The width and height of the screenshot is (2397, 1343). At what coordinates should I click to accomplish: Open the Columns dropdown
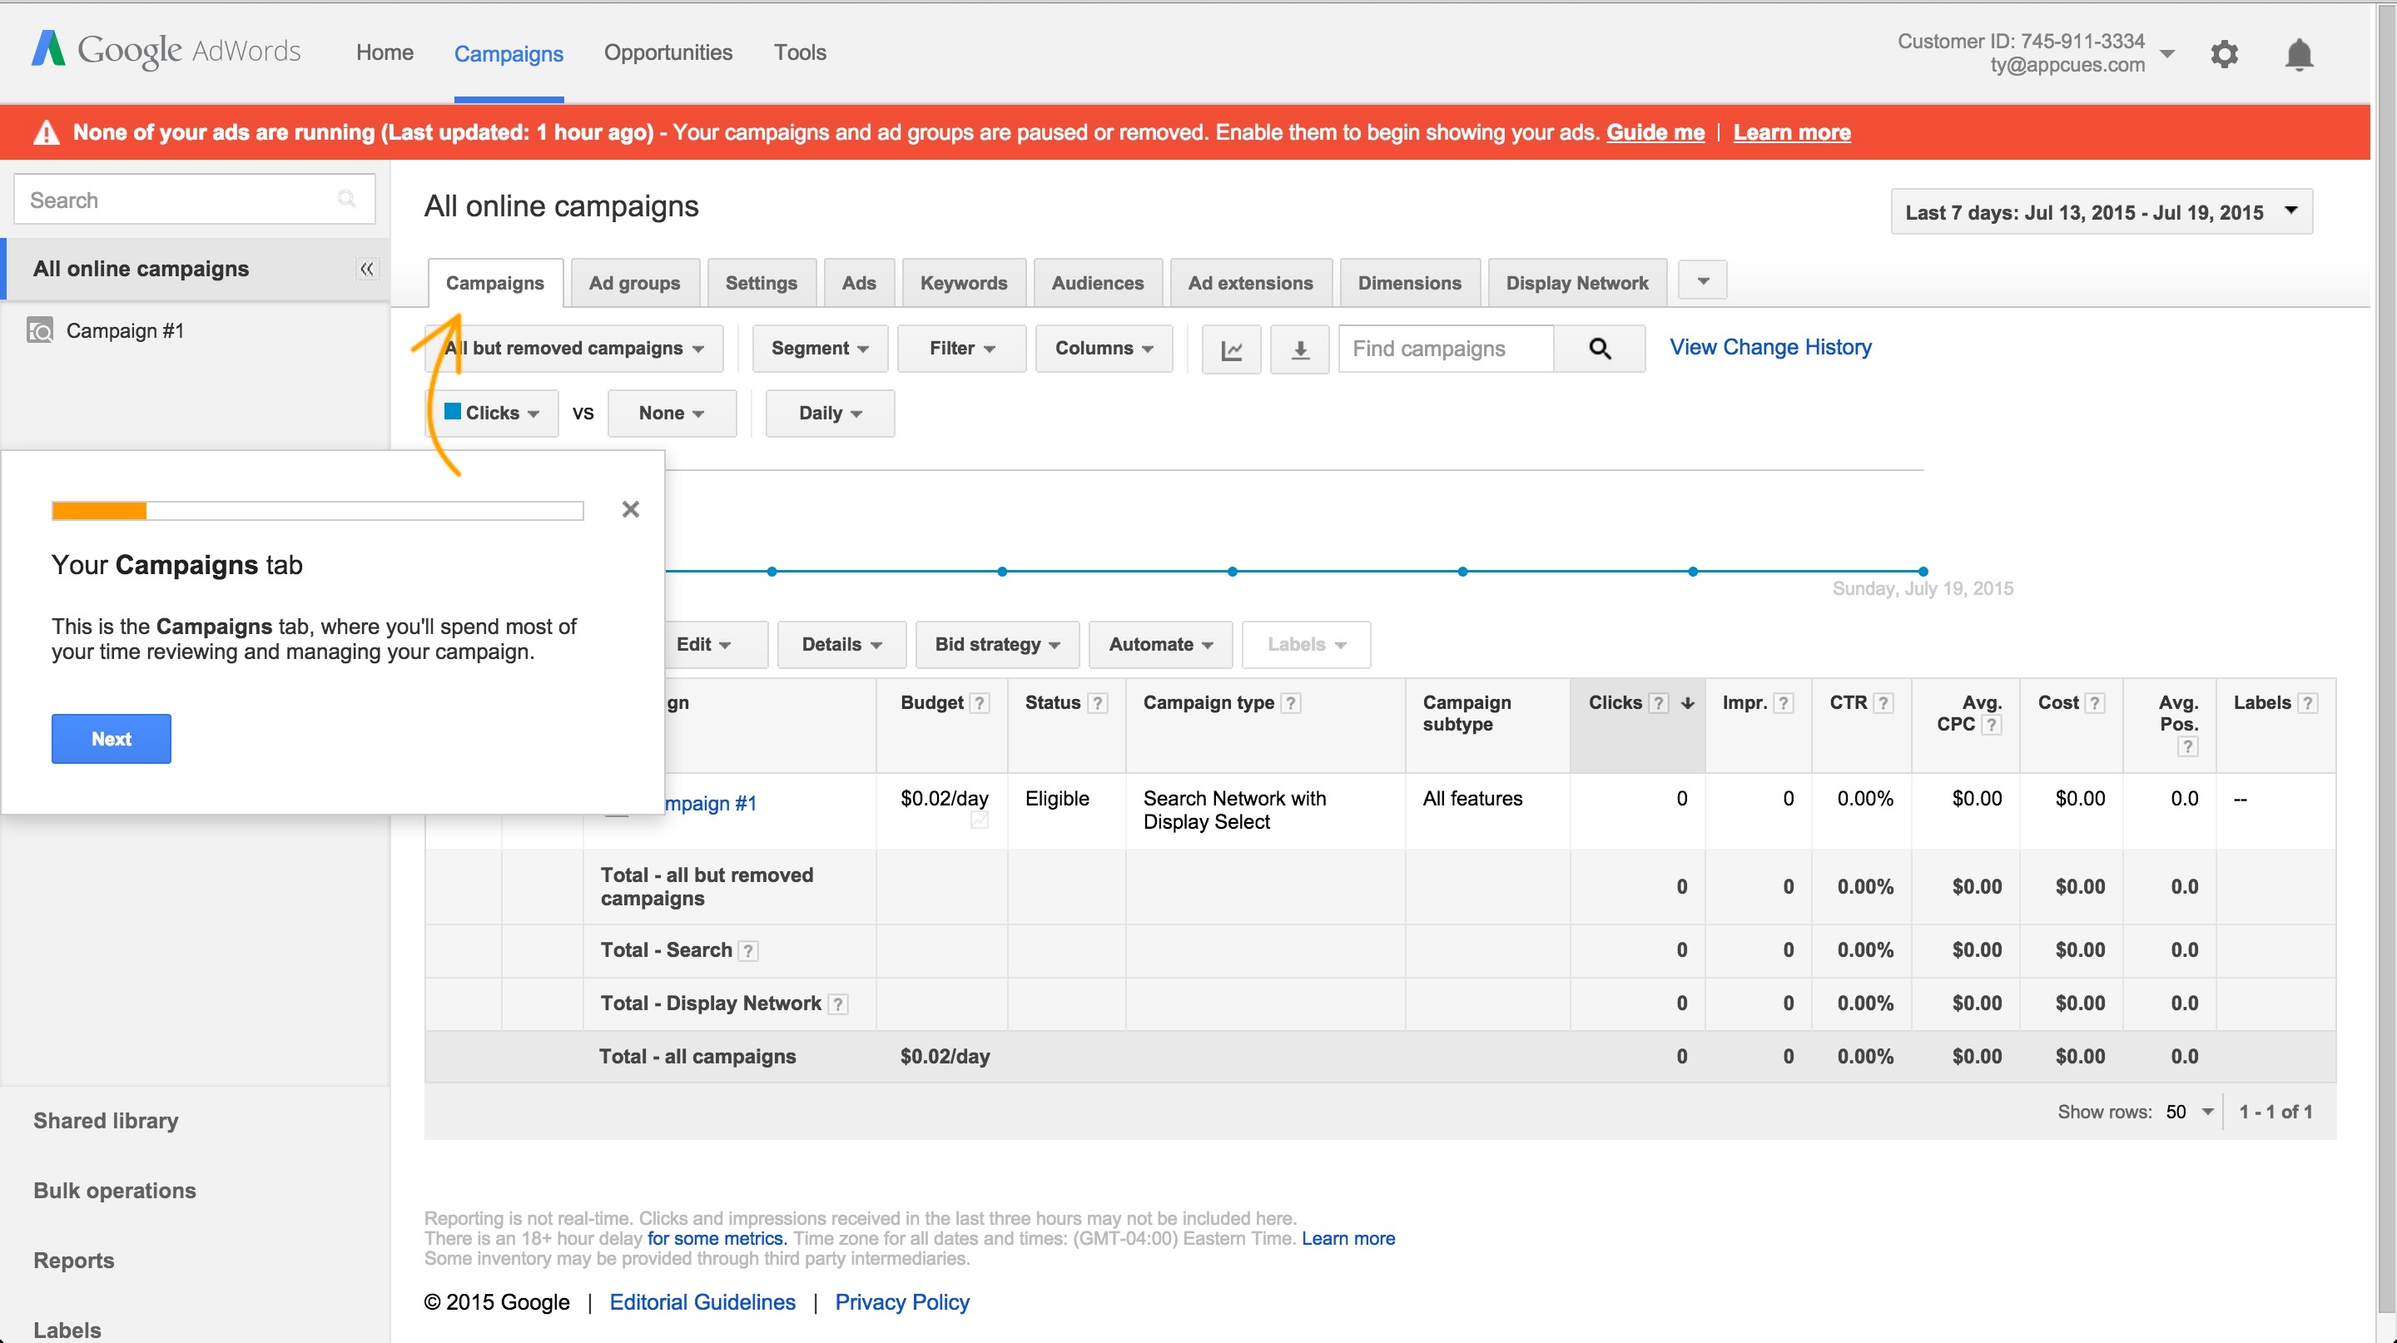click(x=1104, y=349)
